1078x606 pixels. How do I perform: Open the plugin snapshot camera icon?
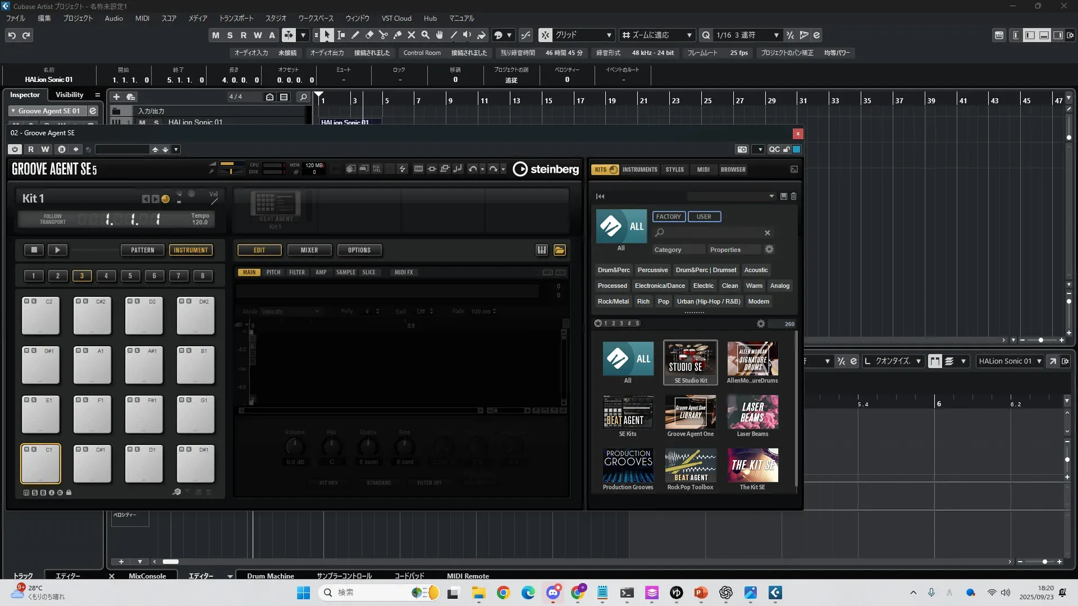pyautogui.click(x=742, y=149)
